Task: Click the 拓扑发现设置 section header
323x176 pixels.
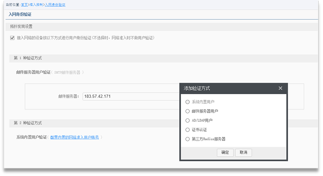Action: 21,27
